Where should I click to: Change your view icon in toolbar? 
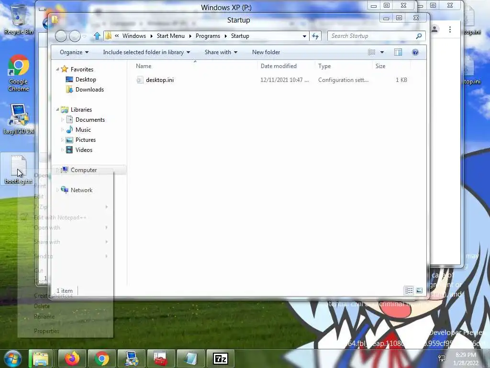[371, 52]
